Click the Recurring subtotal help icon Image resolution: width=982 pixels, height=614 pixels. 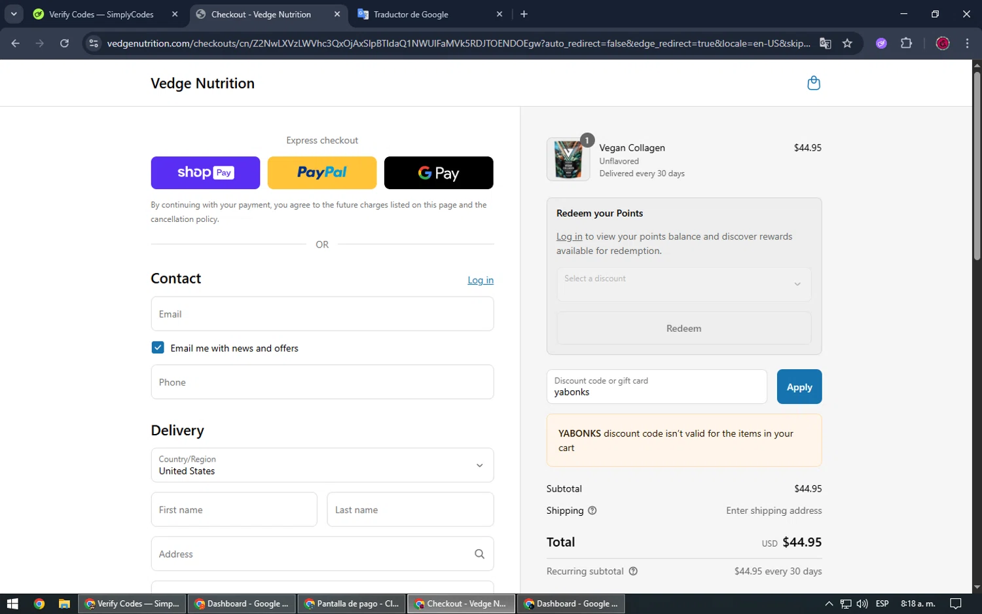click(x=633, y=571)
